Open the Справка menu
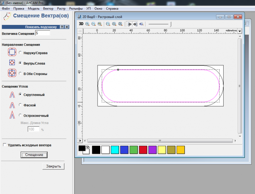Image resolution: width=255 pixels, height=194 pixels. [112, 9]
